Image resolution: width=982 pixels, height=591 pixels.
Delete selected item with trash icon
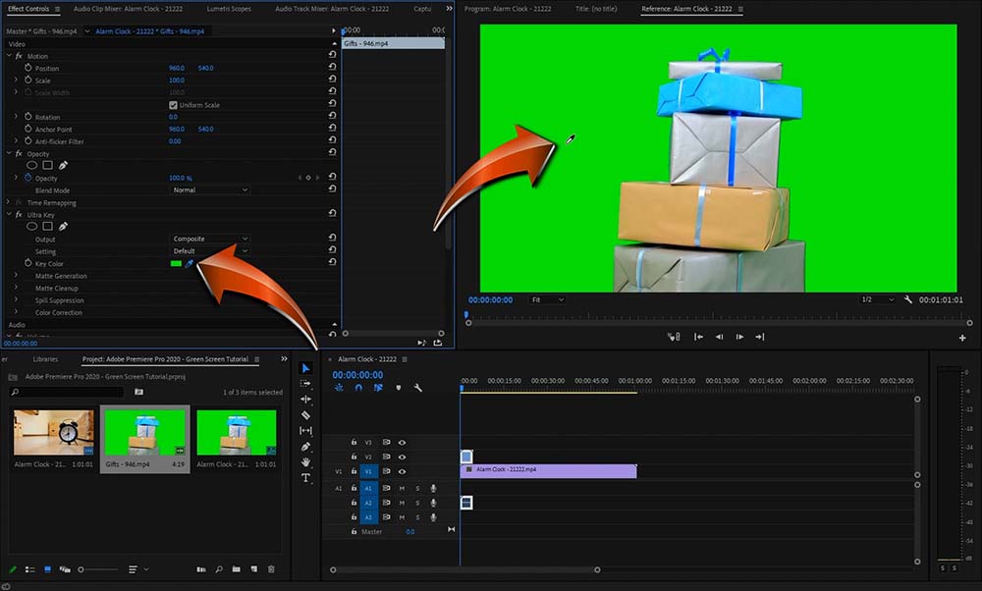tap(271, 569)
